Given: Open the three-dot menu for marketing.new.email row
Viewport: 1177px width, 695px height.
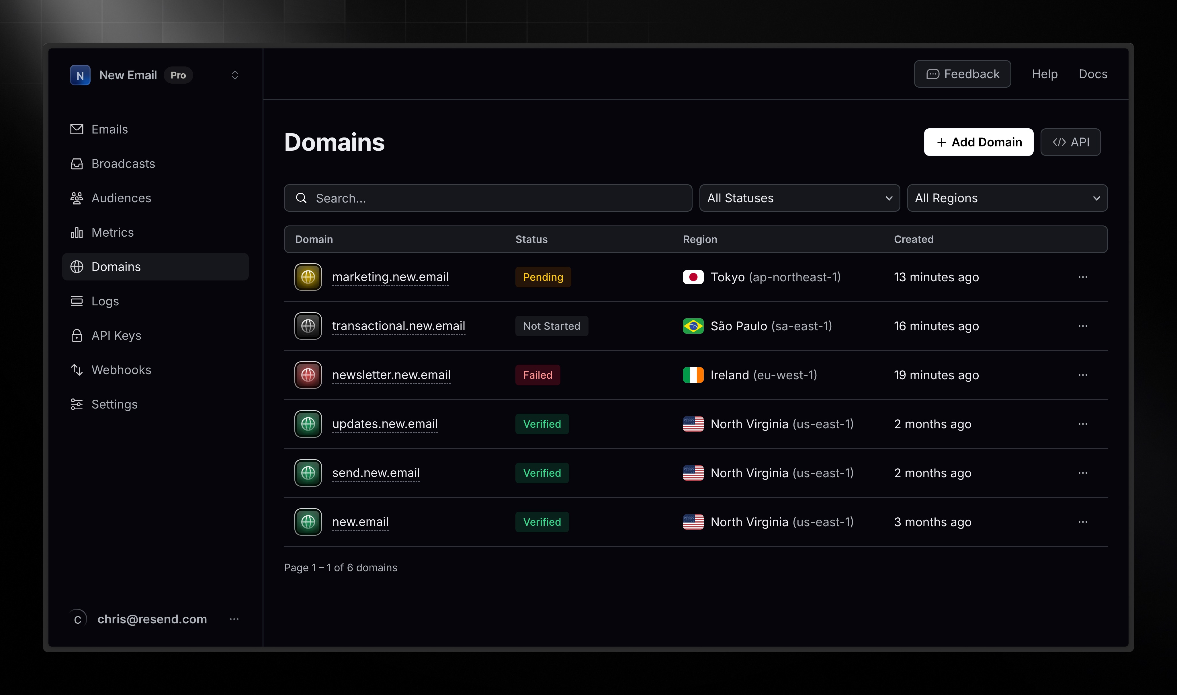Looking at the screenshot, I should pyautogui.click(x=1082, y=277).
